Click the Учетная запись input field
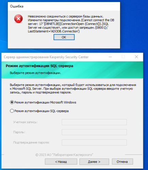 (x=94, y=122)
